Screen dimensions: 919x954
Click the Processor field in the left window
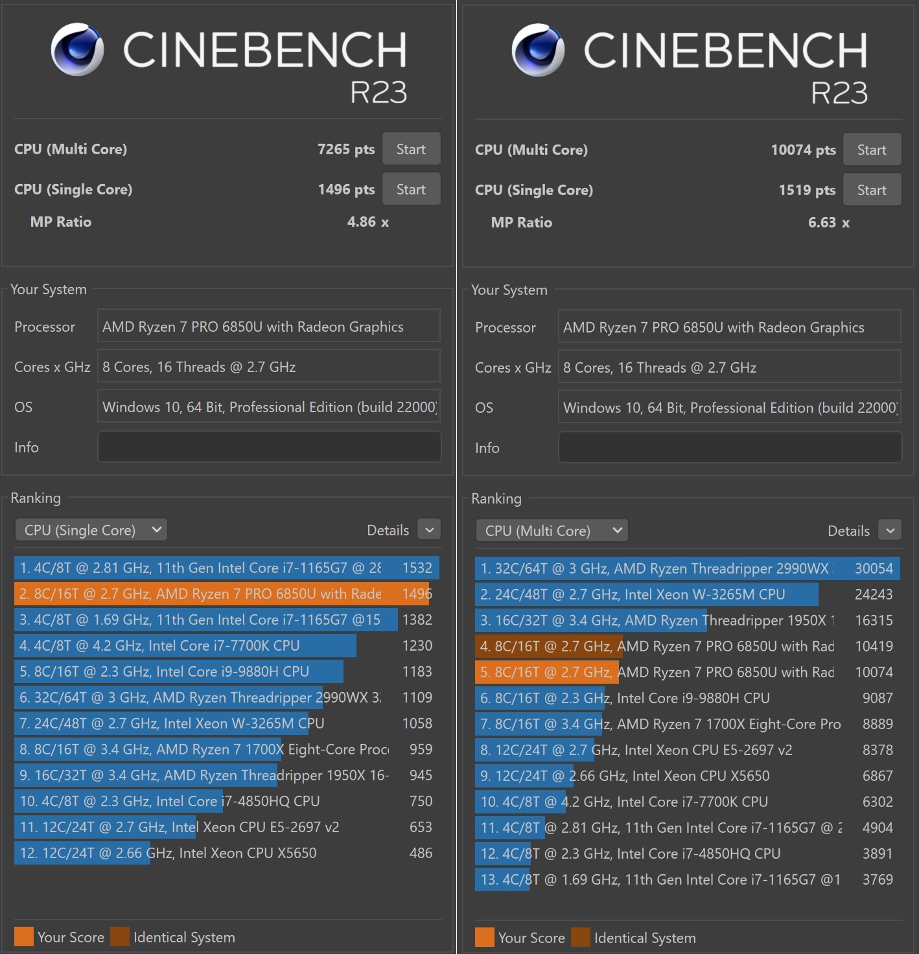269,327
